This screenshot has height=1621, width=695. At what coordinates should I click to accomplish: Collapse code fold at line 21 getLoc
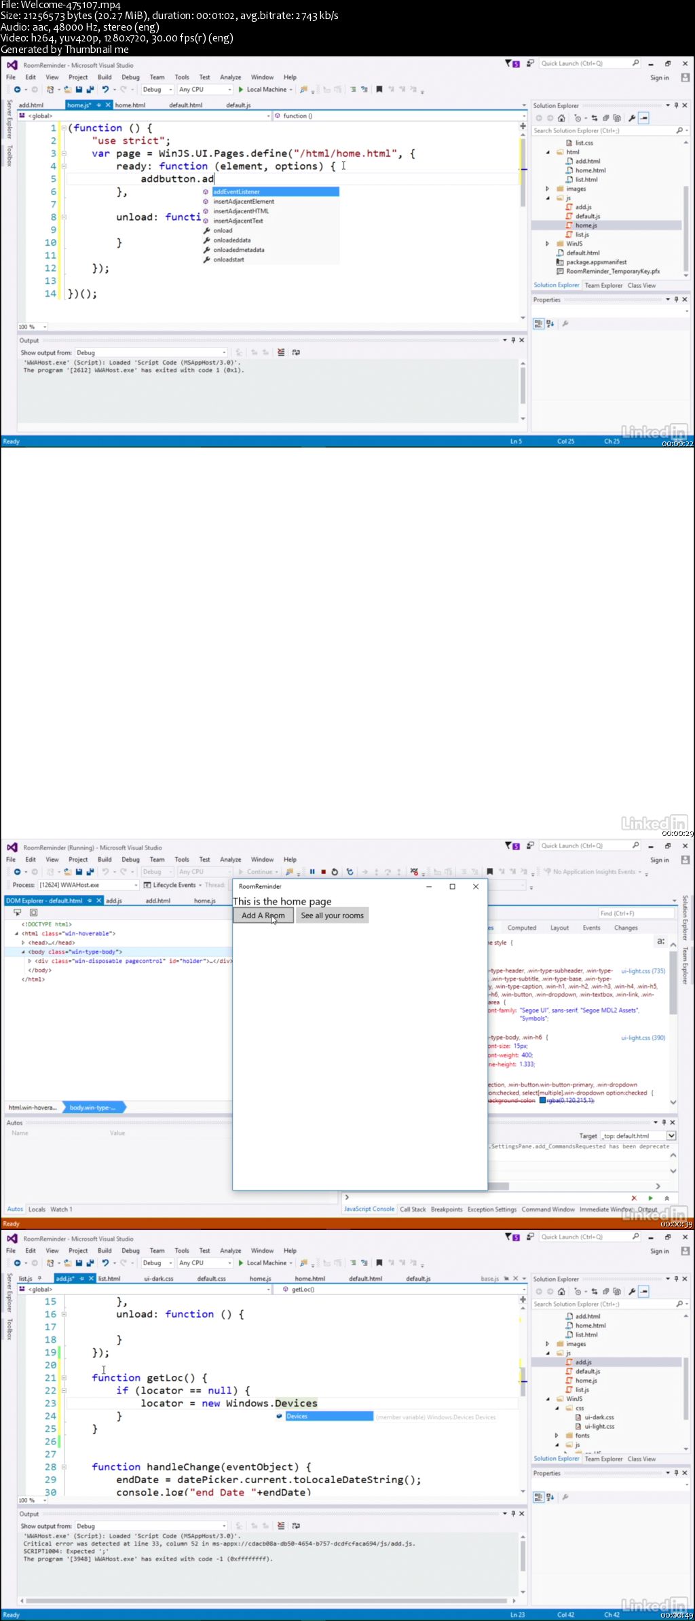64,1378
